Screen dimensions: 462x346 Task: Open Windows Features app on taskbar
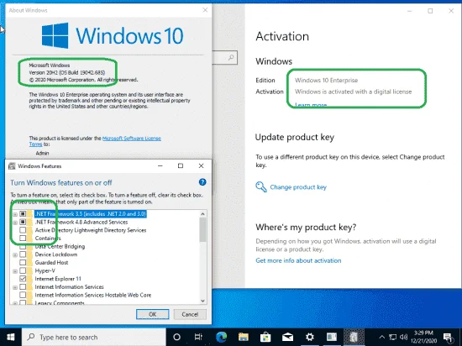click(354, 337)
